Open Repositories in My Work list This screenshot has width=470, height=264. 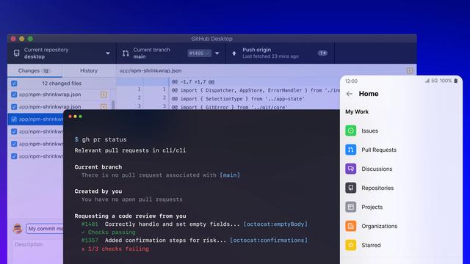click(x=377, y=188)
